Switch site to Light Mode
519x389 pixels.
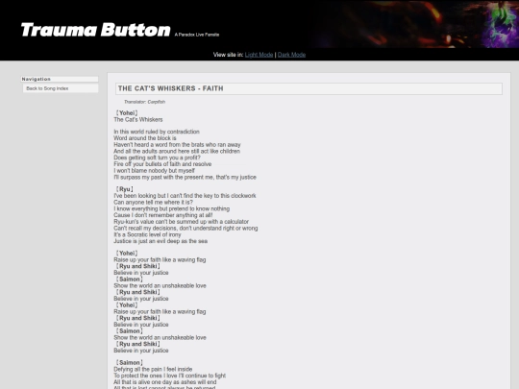(x=259, y=55)
